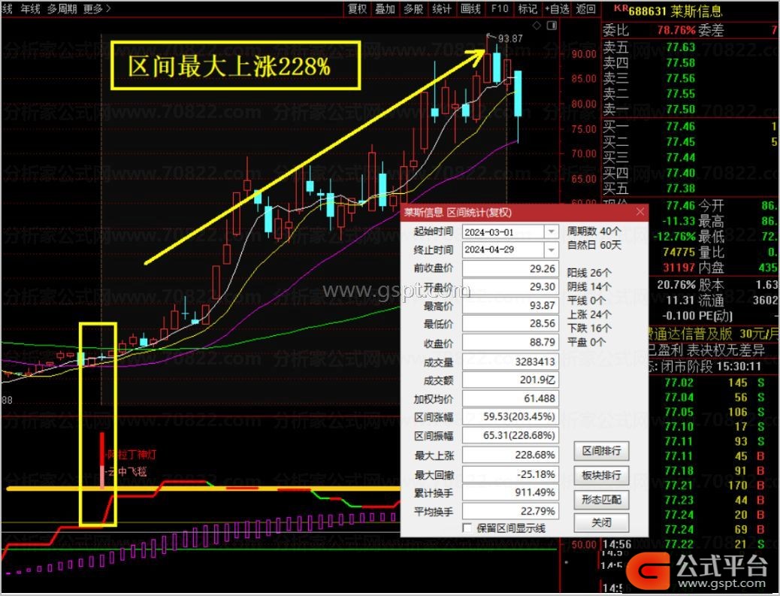Add stock via +自选
The image size is (780, 596).
[557, 9]
